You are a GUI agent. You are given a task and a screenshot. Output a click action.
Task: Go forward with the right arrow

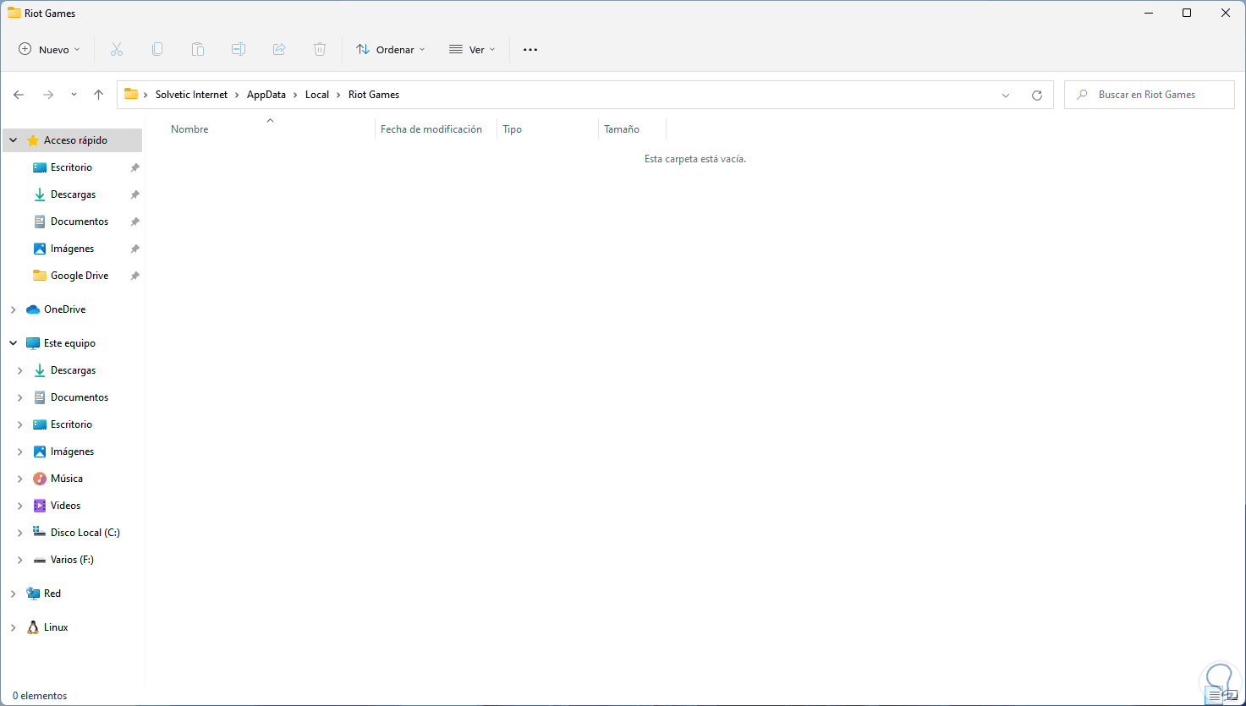point(48,95)
